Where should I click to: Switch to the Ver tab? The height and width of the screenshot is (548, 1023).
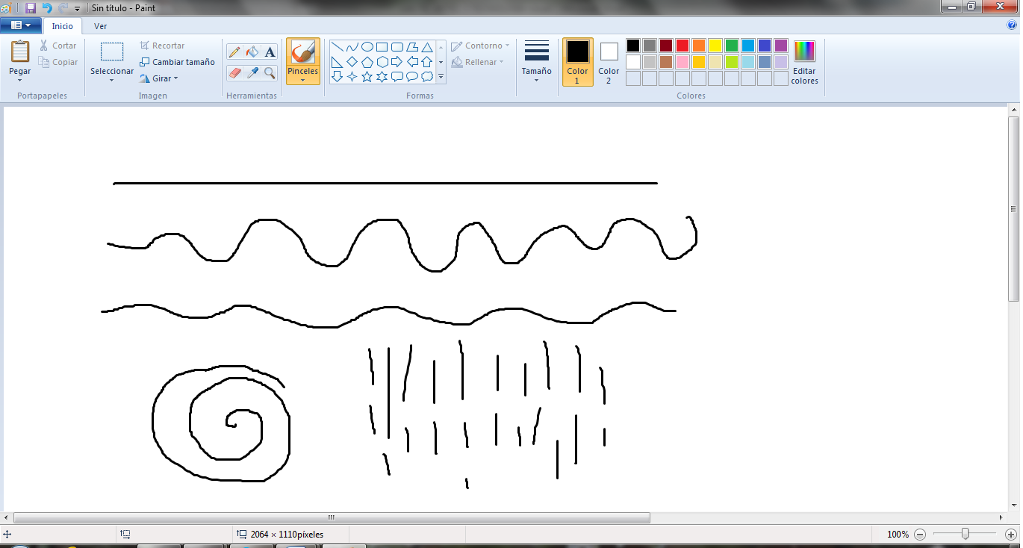[x=100, y=26]
